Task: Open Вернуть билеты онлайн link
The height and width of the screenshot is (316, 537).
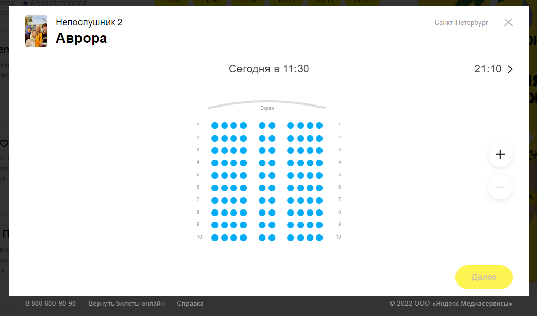Action: (126, 304)
